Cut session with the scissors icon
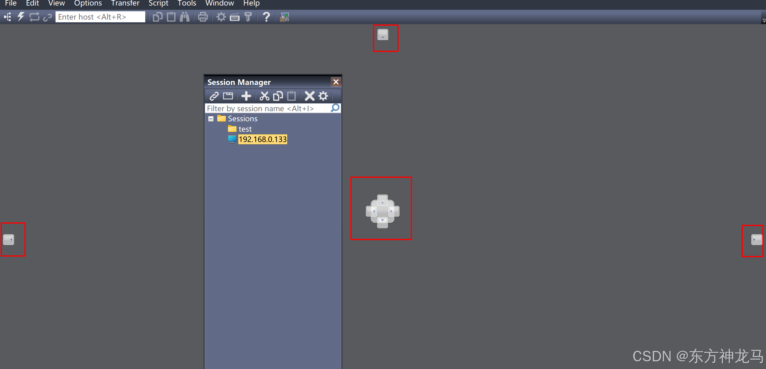766x369 pixels. point(264,96)
